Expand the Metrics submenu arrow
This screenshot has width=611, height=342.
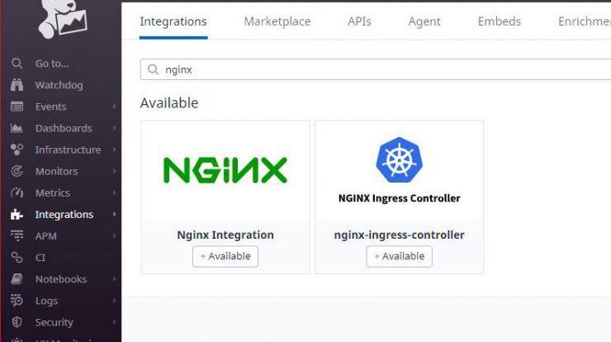(114, 192)
